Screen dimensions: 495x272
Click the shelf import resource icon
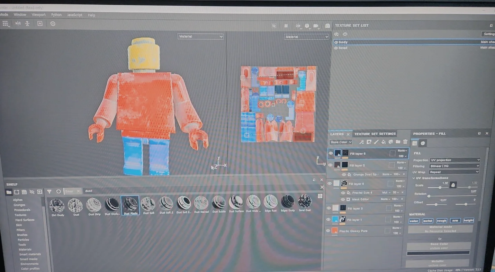39,192
